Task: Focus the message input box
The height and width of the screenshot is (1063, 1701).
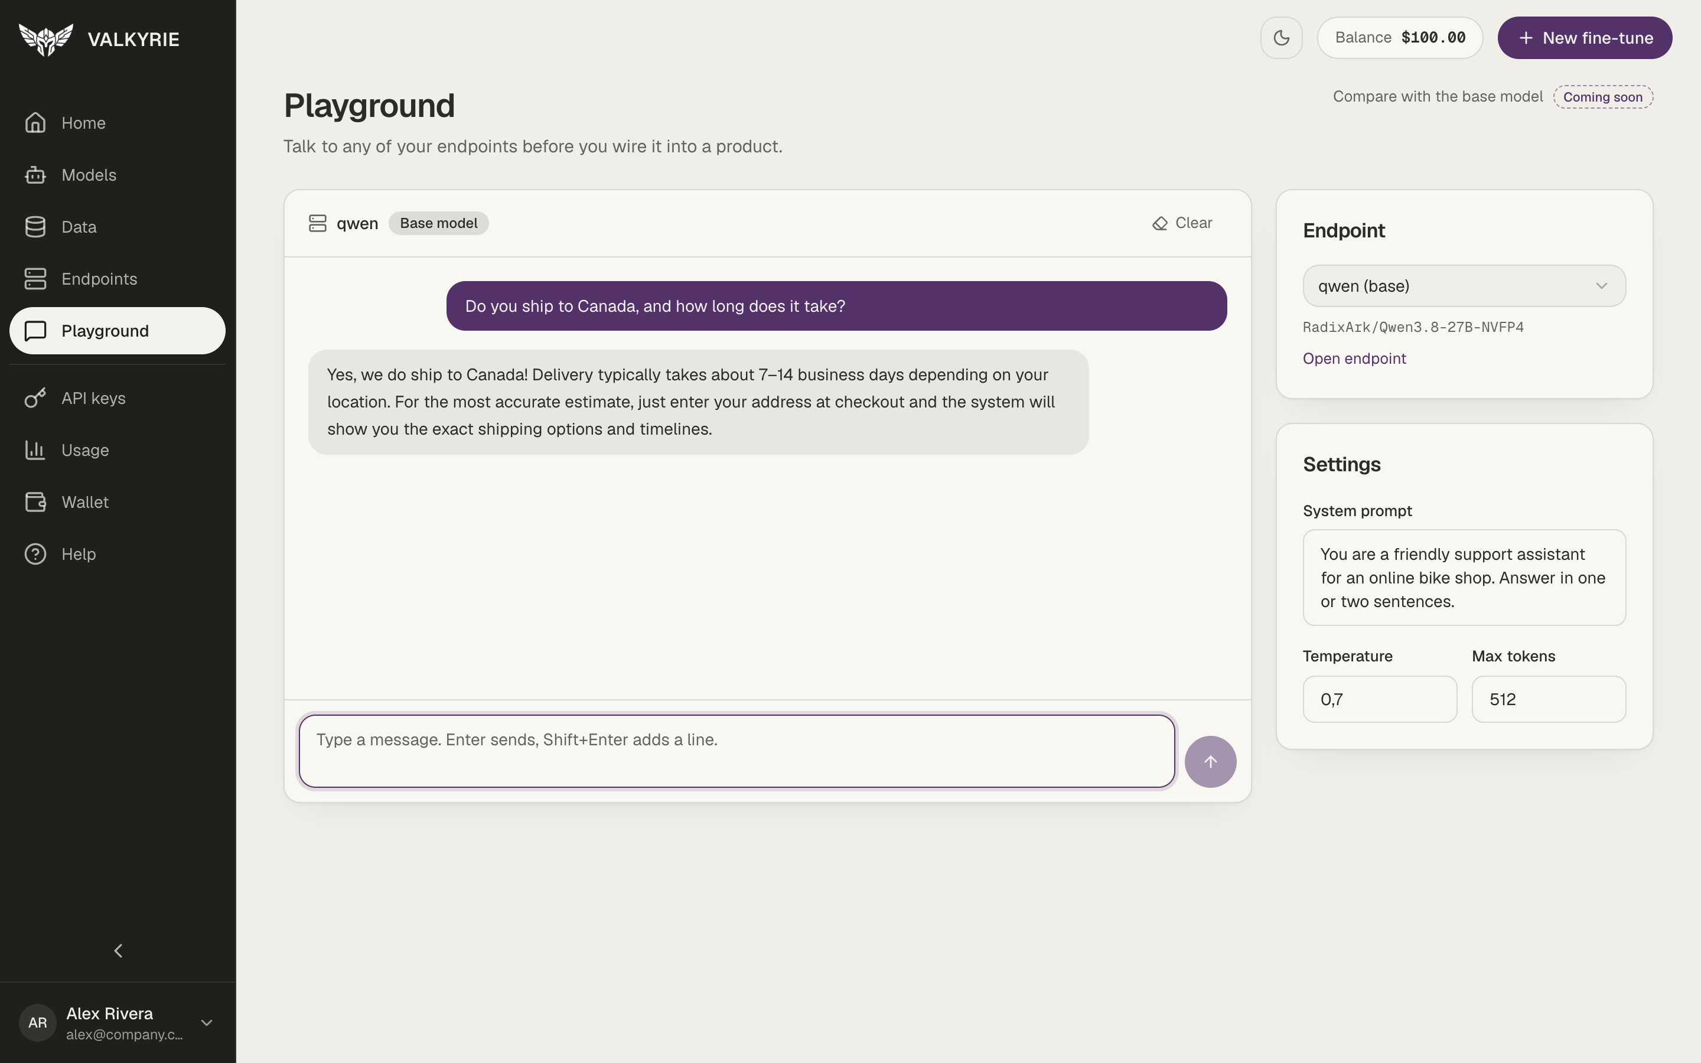Action: tap(737, 751)
